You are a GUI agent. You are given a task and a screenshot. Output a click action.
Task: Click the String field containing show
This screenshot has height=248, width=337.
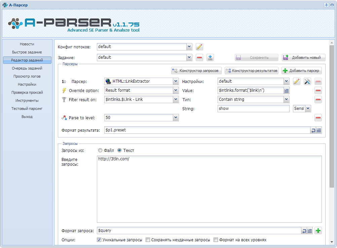(x=253, y=109)
